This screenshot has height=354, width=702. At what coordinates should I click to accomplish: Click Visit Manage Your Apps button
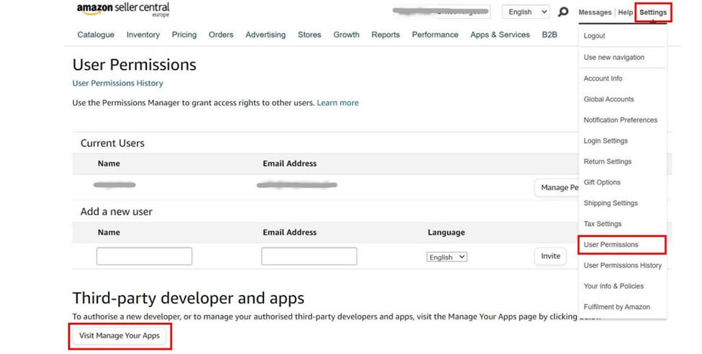[x=120, y=335]
